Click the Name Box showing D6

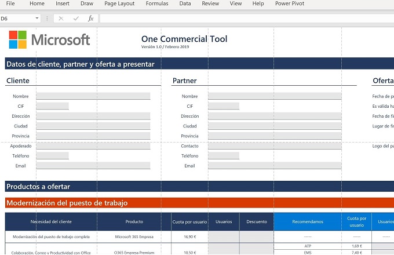(x=17, y=19)
